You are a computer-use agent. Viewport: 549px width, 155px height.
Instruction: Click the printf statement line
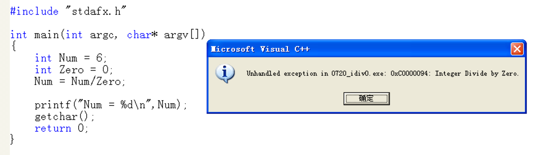pos(111,105)
